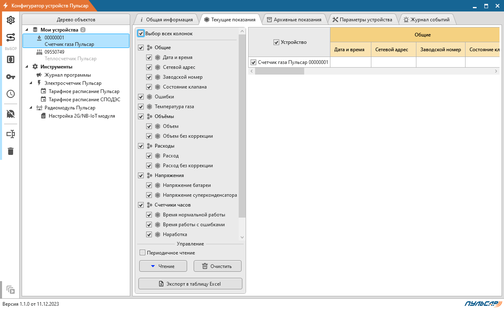
Task: Click the database icon beside Мои устройства
Action: coord(35,30)
